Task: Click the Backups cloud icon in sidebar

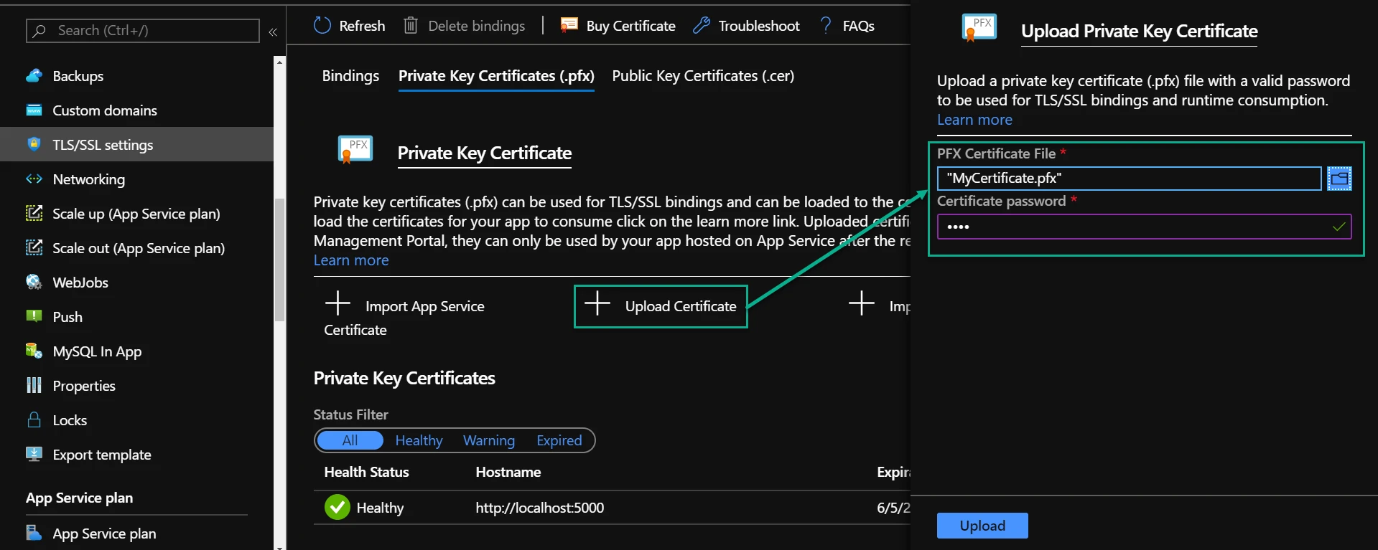Action: coord(34,75)
